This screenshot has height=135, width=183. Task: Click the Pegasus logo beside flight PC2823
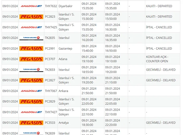tap(31, 17)
